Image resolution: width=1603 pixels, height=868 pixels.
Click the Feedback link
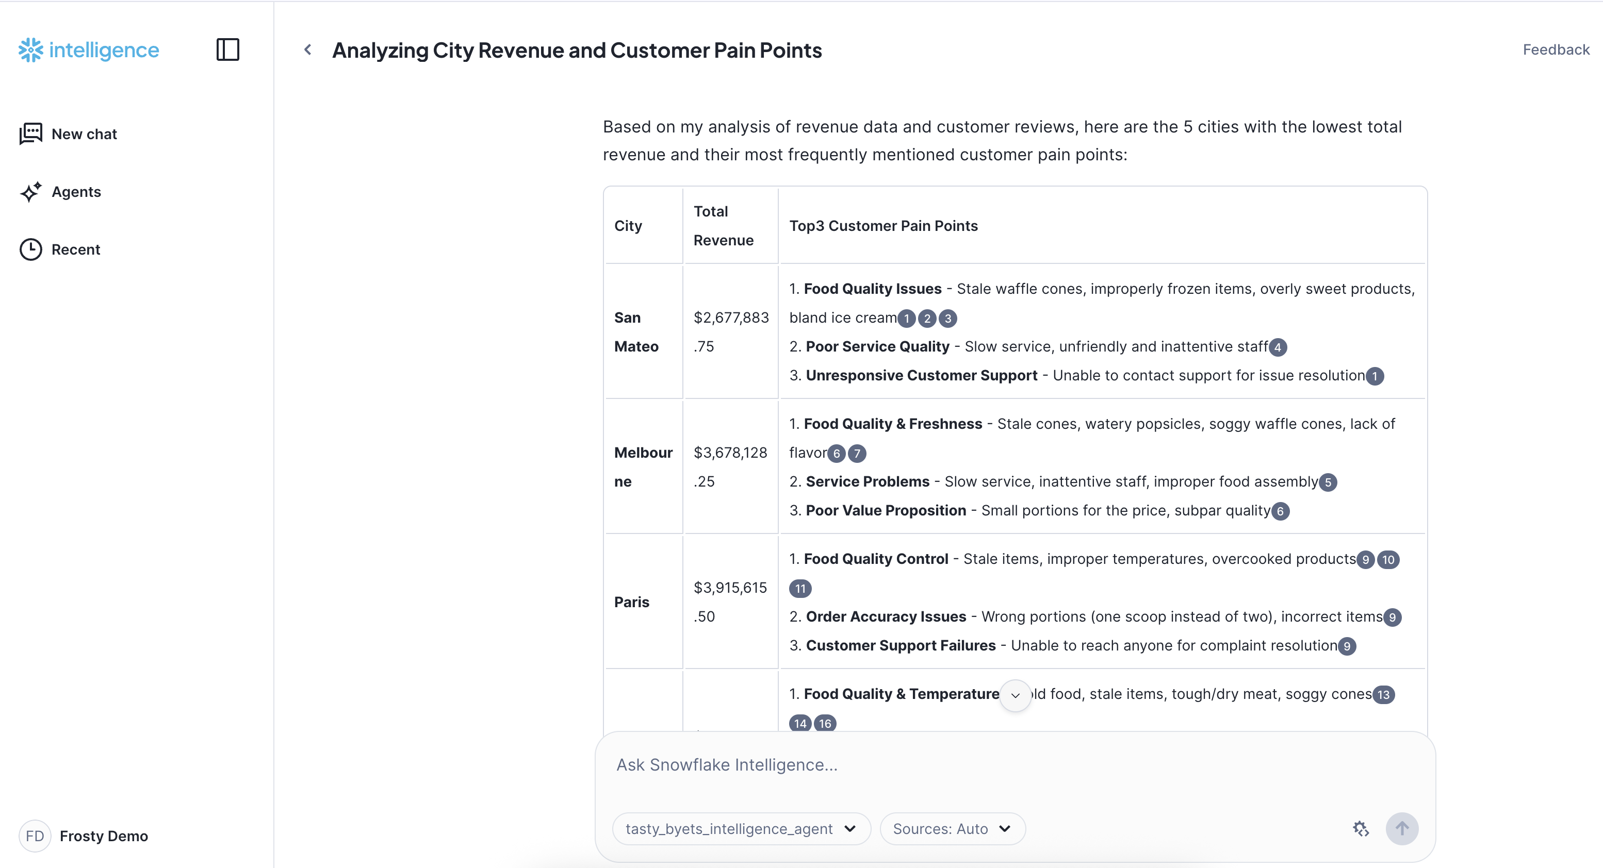click(1555, 50)
